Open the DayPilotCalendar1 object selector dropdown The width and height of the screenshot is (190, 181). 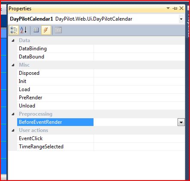click(181, 19)
